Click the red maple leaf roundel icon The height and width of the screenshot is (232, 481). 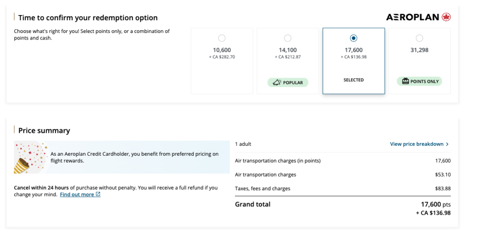(446, 17)
